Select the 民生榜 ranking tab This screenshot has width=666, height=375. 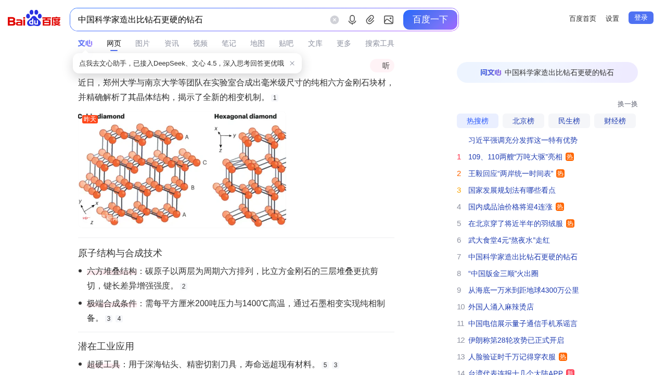[569, 121]
